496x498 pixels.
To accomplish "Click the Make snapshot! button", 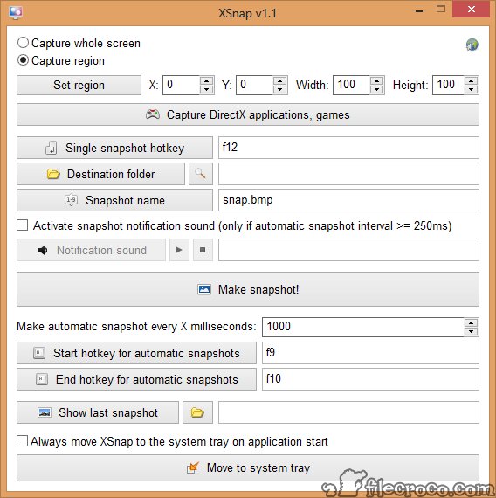I will [248, 289].
